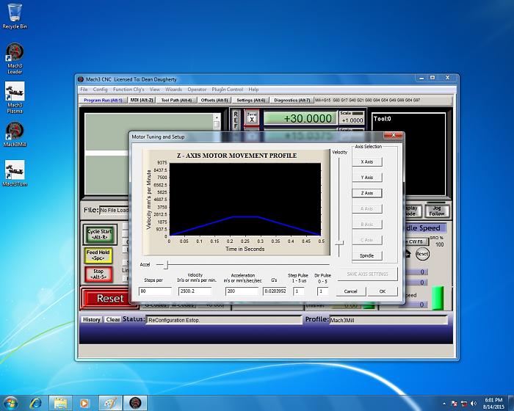Switch to Diagnostics (Alt-7) tab
The height and width of the screenshot is (411, 514).
[x=292, y=100]
